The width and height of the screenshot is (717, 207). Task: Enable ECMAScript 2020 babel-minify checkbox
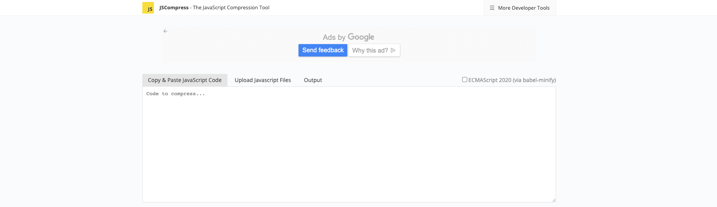tap(464, 79)
